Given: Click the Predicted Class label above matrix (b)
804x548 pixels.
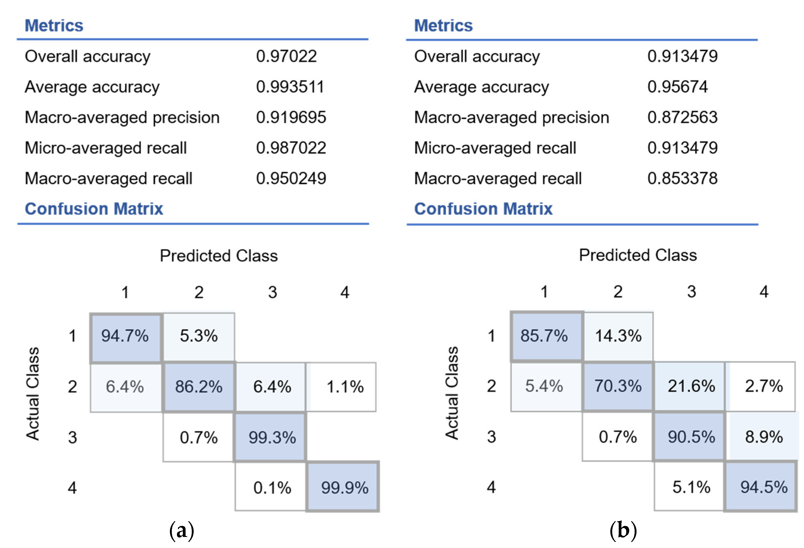Looking at the screenshot, I should [638, 255].
